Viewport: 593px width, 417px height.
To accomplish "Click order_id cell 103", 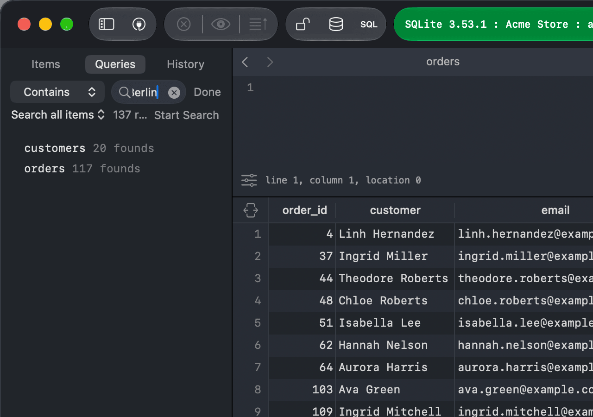I will (302, 390).
